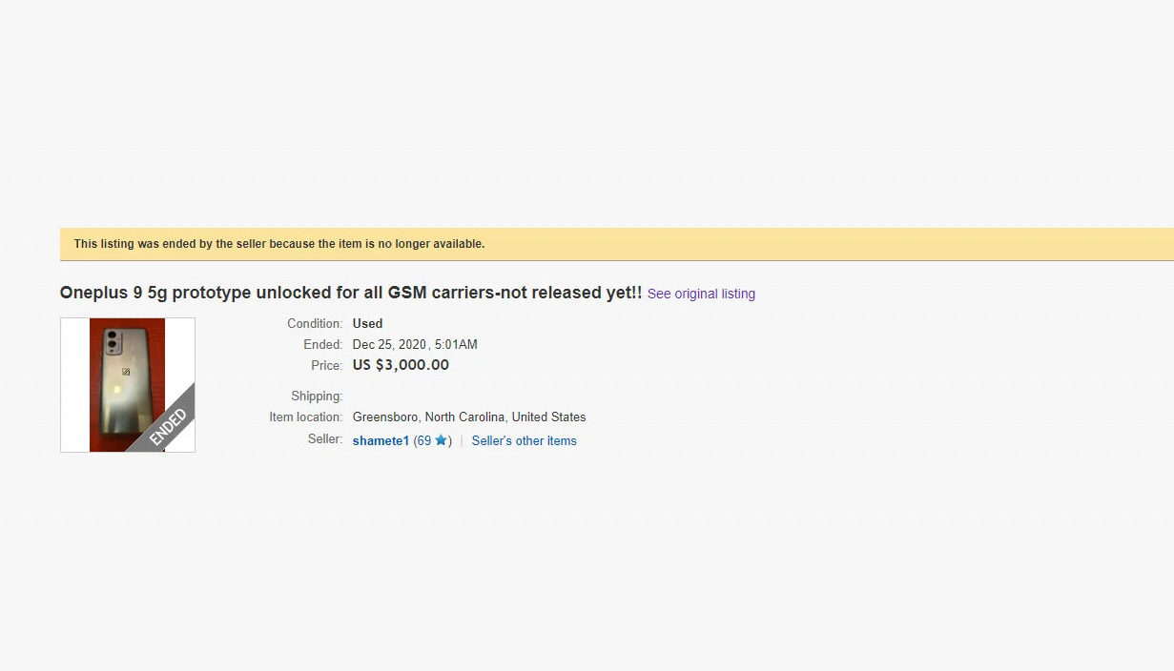
Task: Click the 'Condition:' label
Action: (x=315, y=323)
